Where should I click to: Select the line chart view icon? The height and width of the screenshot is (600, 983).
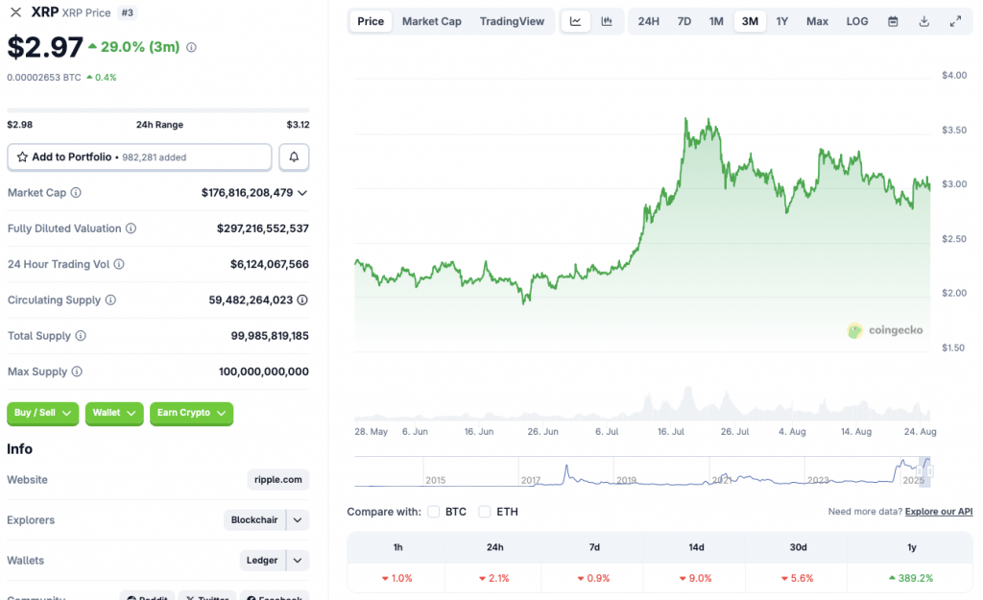click(575, 20)
